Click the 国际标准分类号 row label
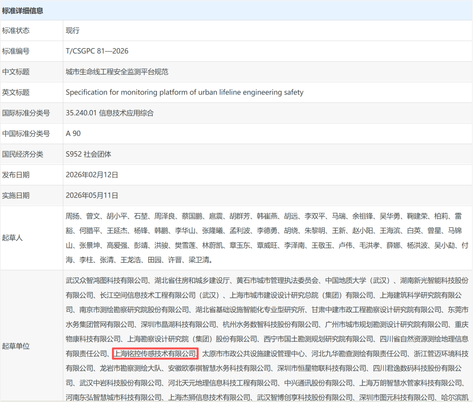 (26, 113)
